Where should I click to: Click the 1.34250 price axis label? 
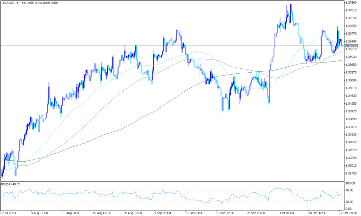tap(351, 103)
